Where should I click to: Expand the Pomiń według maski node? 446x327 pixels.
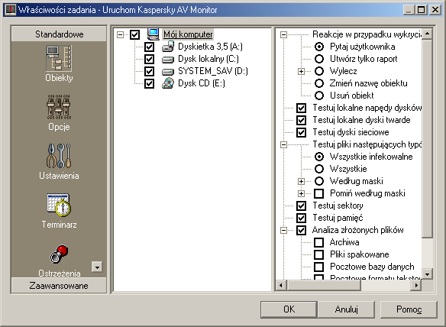click(301, 193)
